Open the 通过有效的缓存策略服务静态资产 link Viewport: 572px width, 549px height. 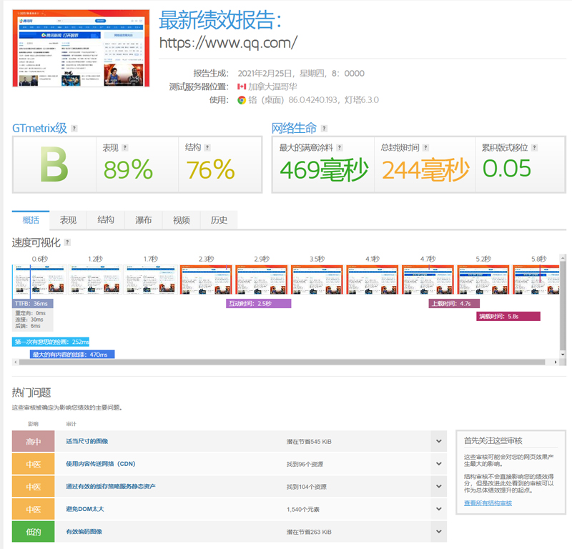pos(111,487)
